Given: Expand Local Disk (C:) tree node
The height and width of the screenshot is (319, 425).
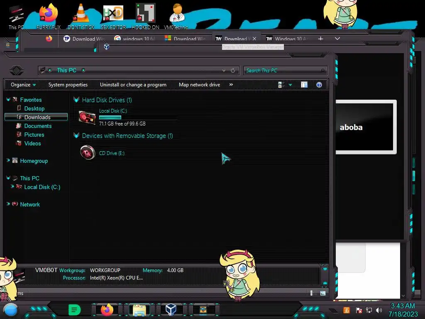Looking at the screenshot, I should point(12,186).
